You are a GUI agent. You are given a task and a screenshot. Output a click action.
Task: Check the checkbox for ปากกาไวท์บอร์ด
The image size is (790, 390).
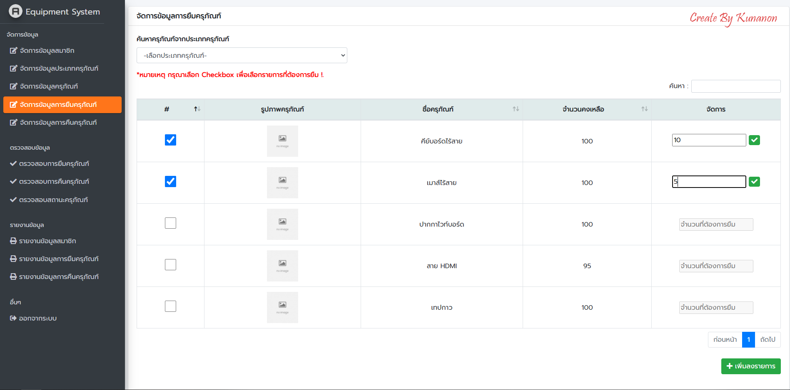pos(170,223)
